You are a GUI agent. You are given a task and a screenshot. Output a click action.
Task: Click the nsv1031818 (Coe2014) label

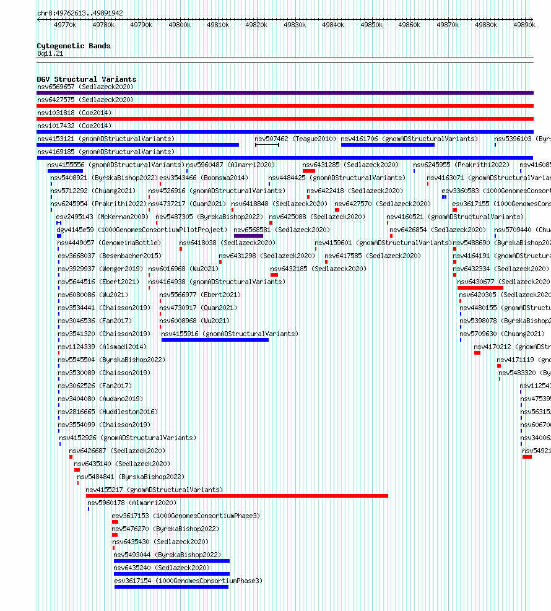(74, 113)
